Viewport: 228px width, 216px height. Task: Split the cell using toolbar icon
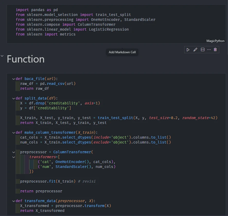(x=203, y=50)
